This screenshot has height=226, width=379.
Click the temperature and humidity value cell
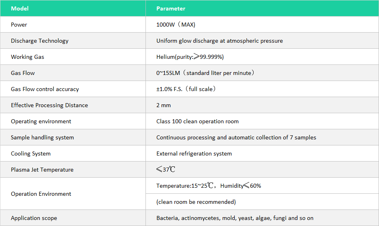pyautogui.click(x=209, y=186)
